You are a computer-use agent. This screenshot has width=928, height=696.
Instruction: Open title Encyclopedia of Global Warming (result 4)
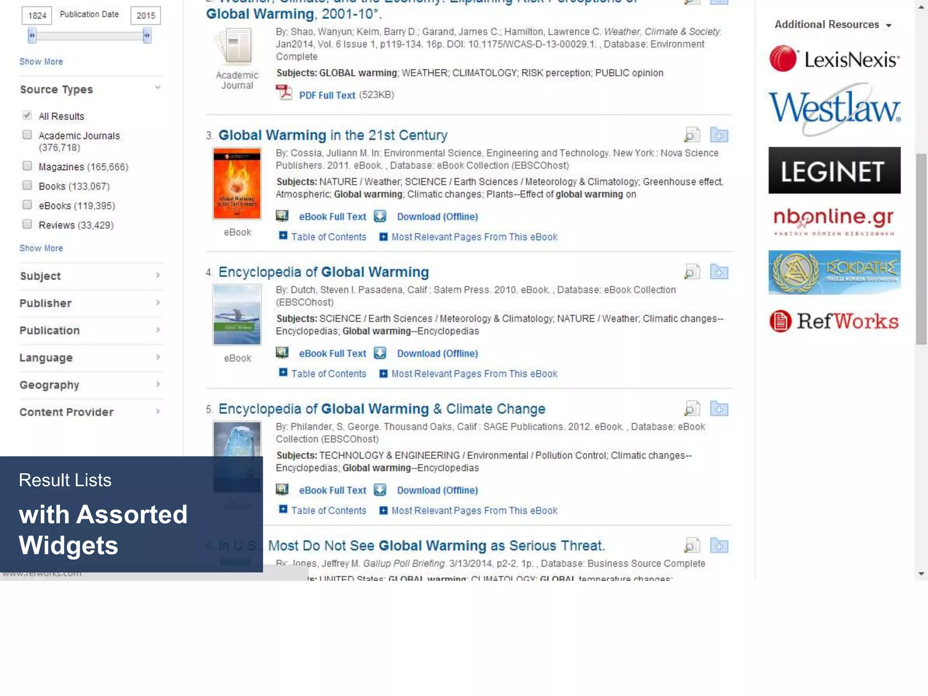tap(324, 272)
